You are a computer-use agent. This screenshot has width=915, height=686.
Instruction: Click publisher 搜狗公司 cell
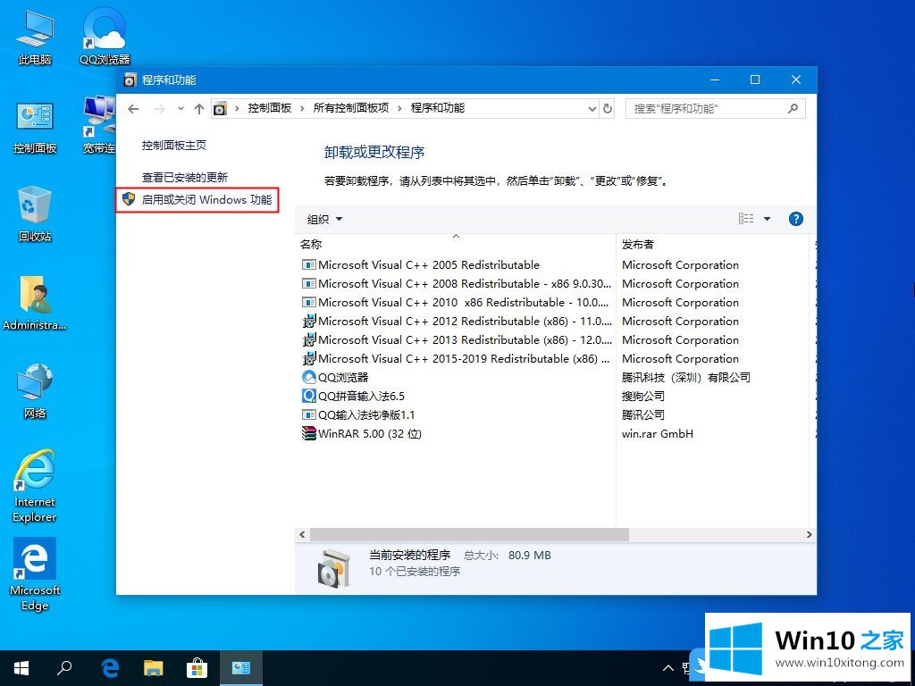[x=643, y=396]
